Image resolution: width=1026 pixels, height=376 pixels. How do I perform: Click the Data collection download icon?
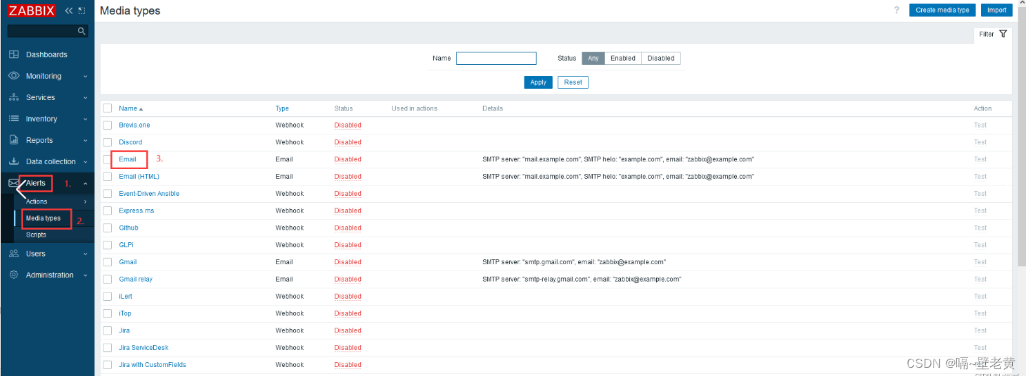pos(14,161)
